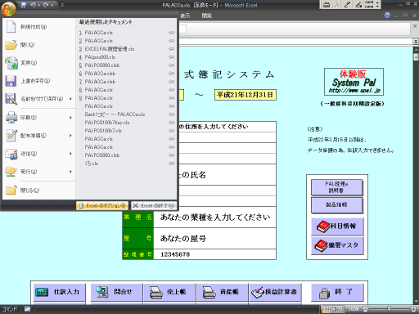
Task: Expand the 印刷 submenu arrow
Action: (70, 118)
